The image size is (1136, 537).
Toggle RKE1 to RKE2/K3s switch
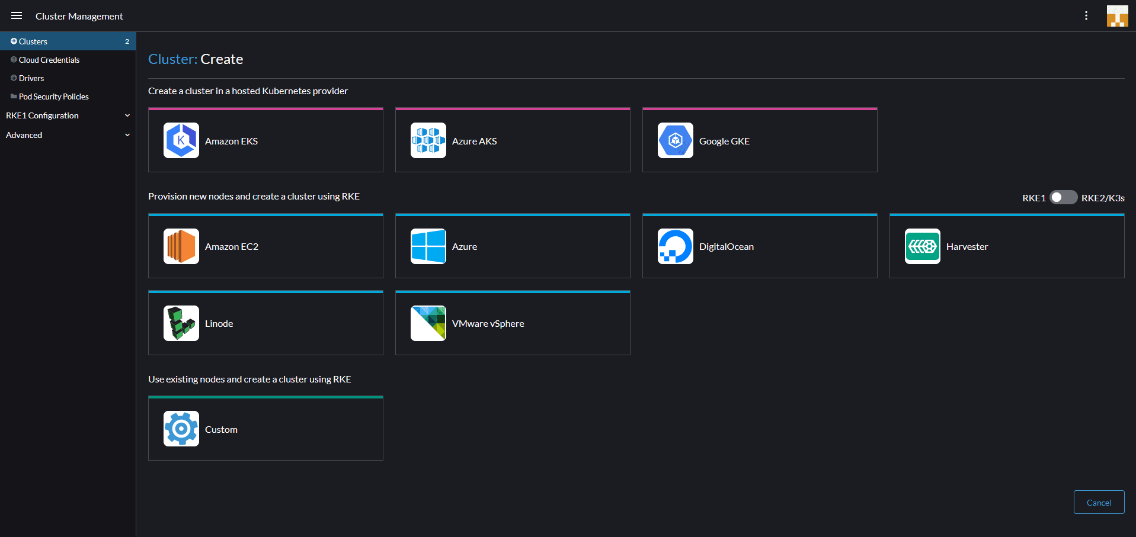coord(1063,197)
